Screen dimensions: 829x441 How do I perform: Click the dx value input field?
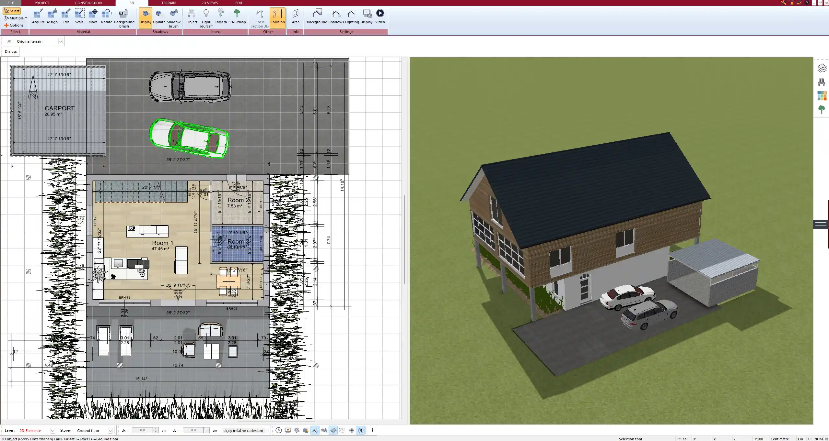pyautogui.click(x=142, y=430)
